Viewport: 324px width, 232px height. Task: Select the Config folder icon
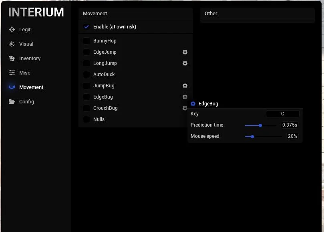pos(12,102)
